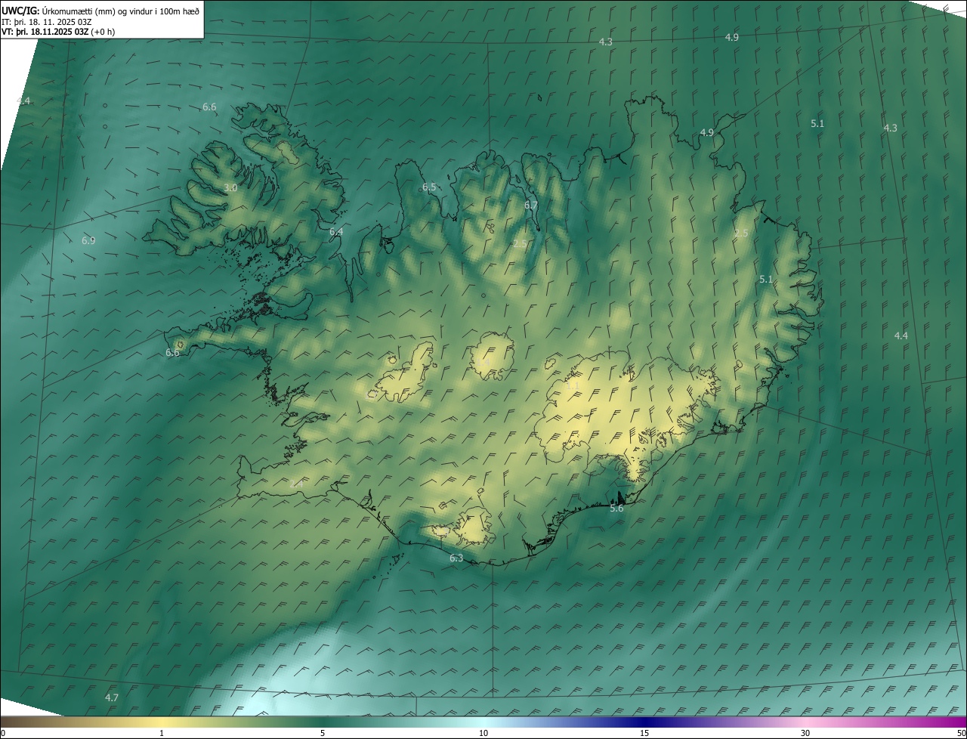This screenshot has width=967, height=739.
Task: Click the '5' tick on the color scale
Action: tap(323, 734)
